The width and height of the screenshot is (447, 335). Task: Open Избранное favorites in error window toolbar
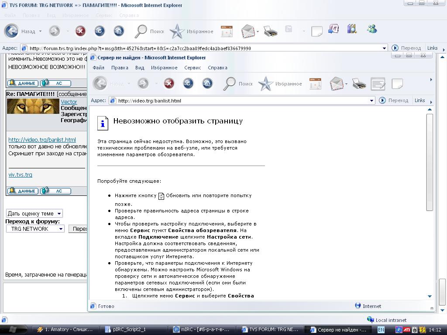280,84
